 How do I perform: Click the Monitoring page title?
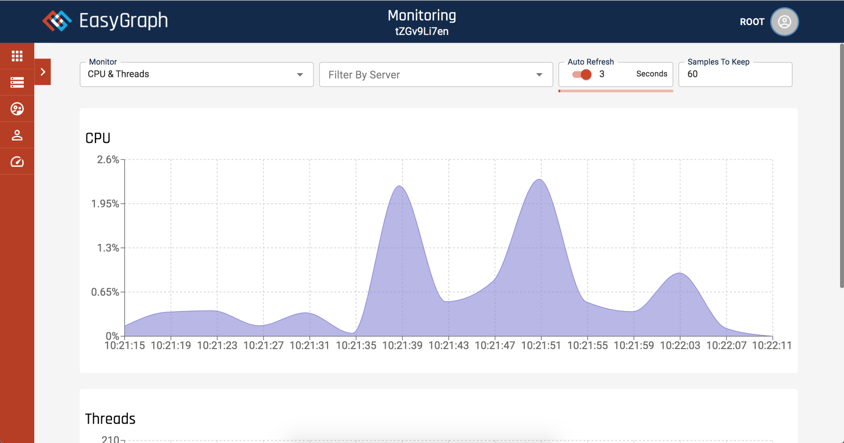tap(422, 15)
